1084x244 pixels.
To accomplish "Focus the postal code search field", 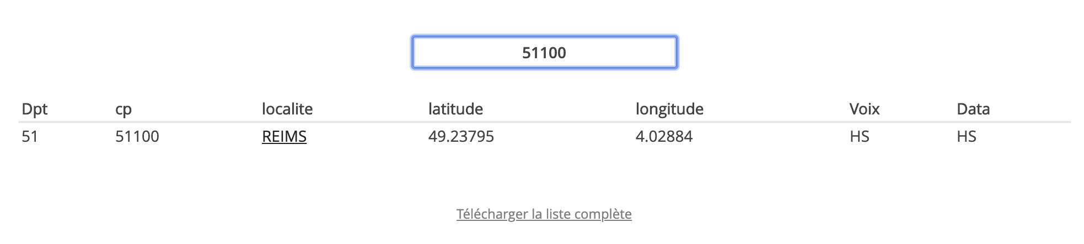I will point(544,53).
